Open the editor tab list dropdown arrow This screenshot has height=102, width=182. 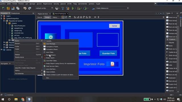(161, 13)
